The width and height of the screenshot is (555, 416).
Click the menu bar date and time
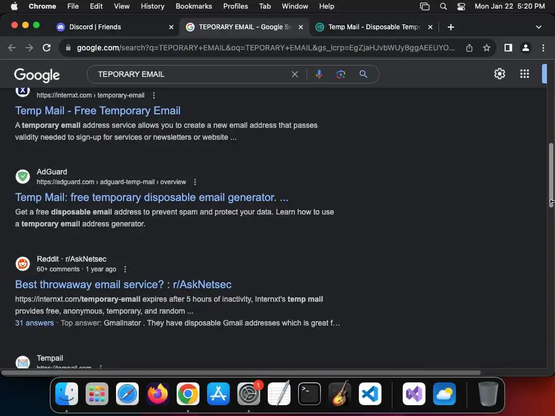point(509,6)
